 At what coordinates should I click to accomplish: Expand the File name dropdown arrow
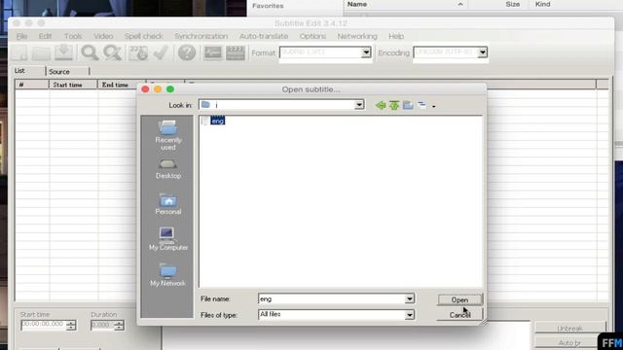409,298
